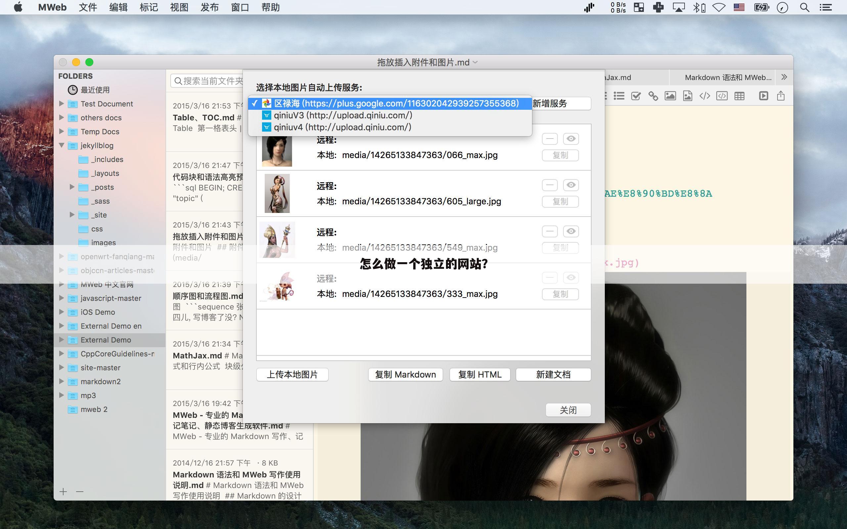
Task: Select the 605_large.jpg thumbnail
Action: [x=277, y=193]
